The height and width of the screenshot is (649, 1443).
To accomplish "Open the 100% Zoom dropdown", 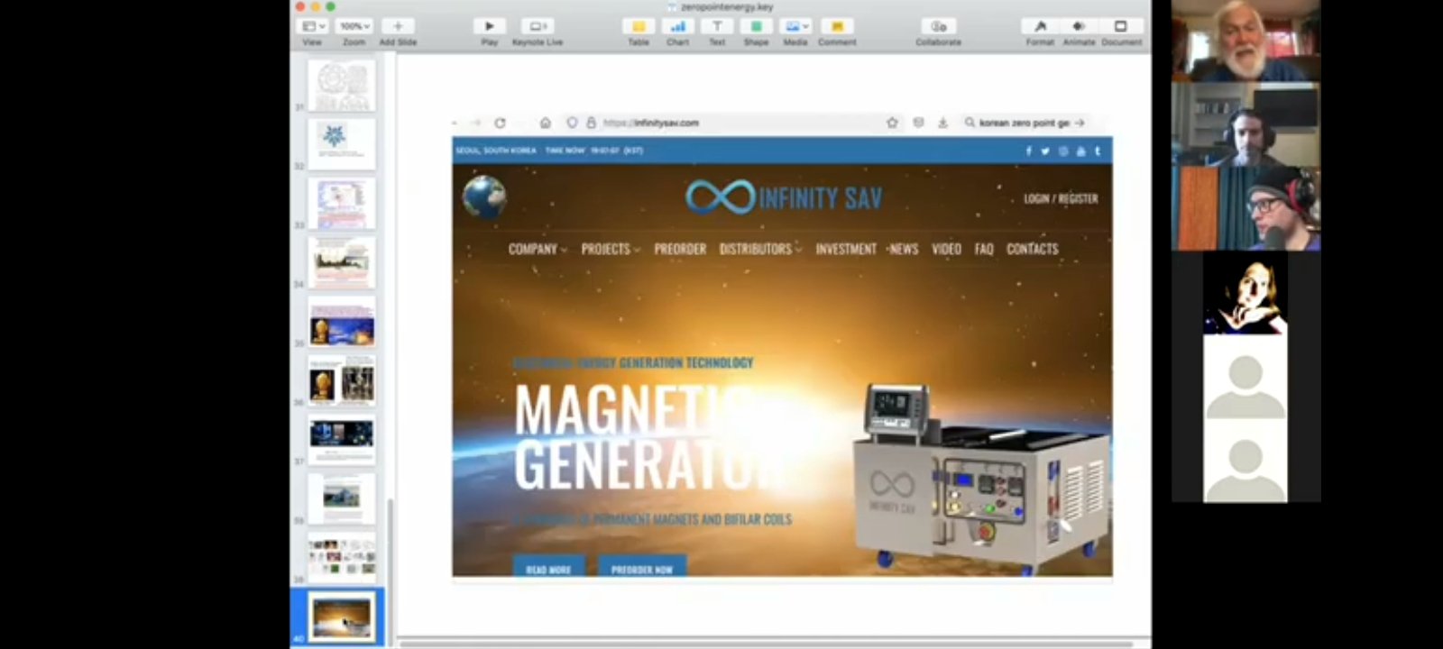I will pyautogui.click(x=354, y=27).
